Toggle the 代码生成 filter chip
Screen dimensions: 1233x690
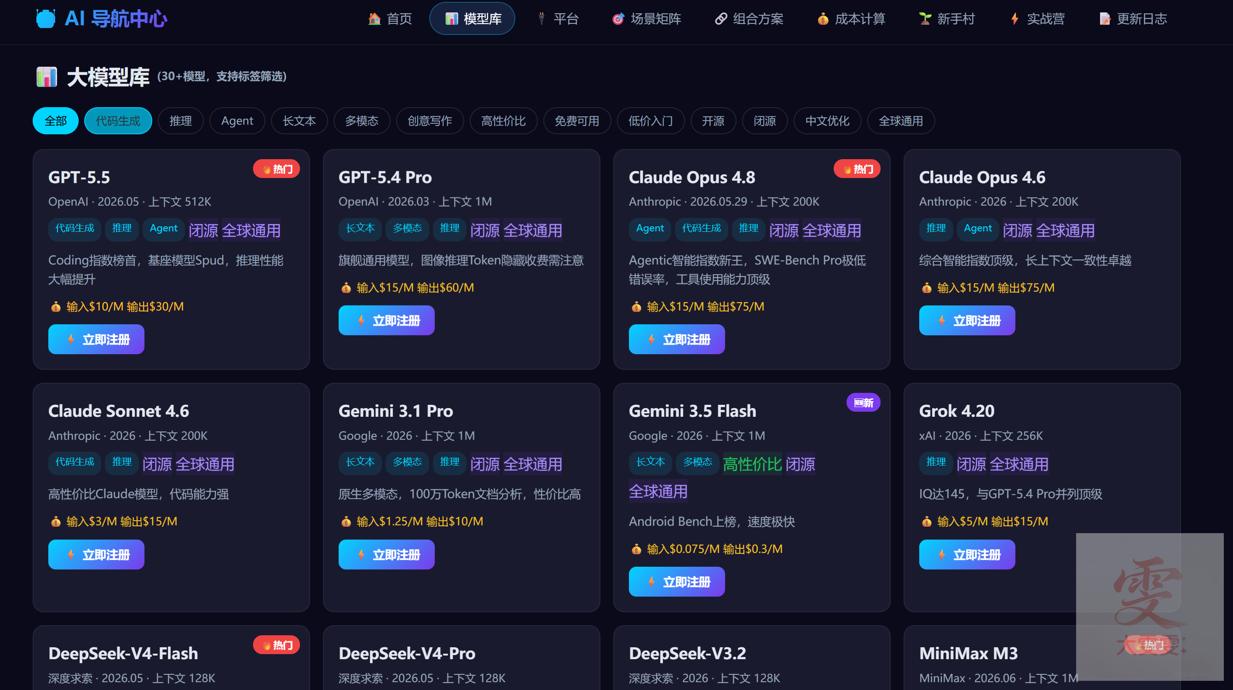[118, 121]
